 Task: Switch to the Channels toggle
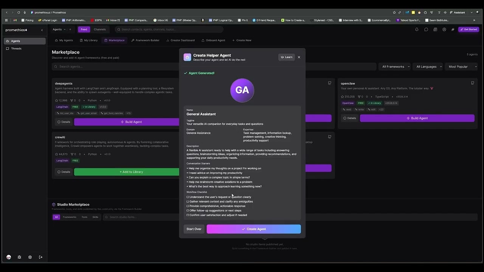[x=100, y=29]
